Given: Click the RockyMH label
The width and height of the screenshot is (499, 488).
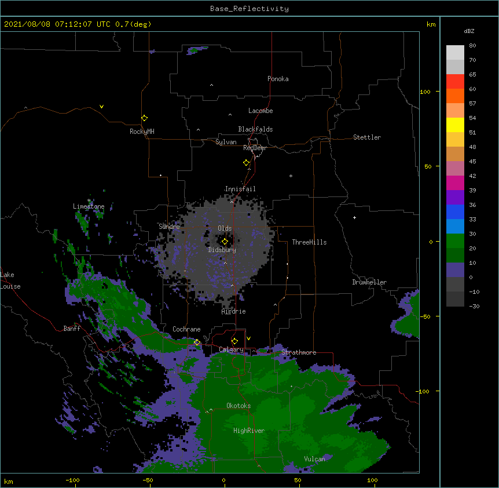Looking at the screenshot, I should point(142,132).
